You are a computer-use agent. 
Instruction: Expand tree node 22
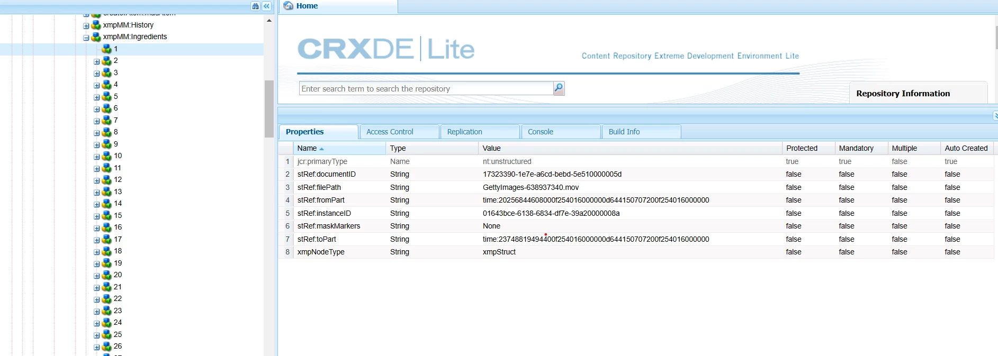pos(96,300)
